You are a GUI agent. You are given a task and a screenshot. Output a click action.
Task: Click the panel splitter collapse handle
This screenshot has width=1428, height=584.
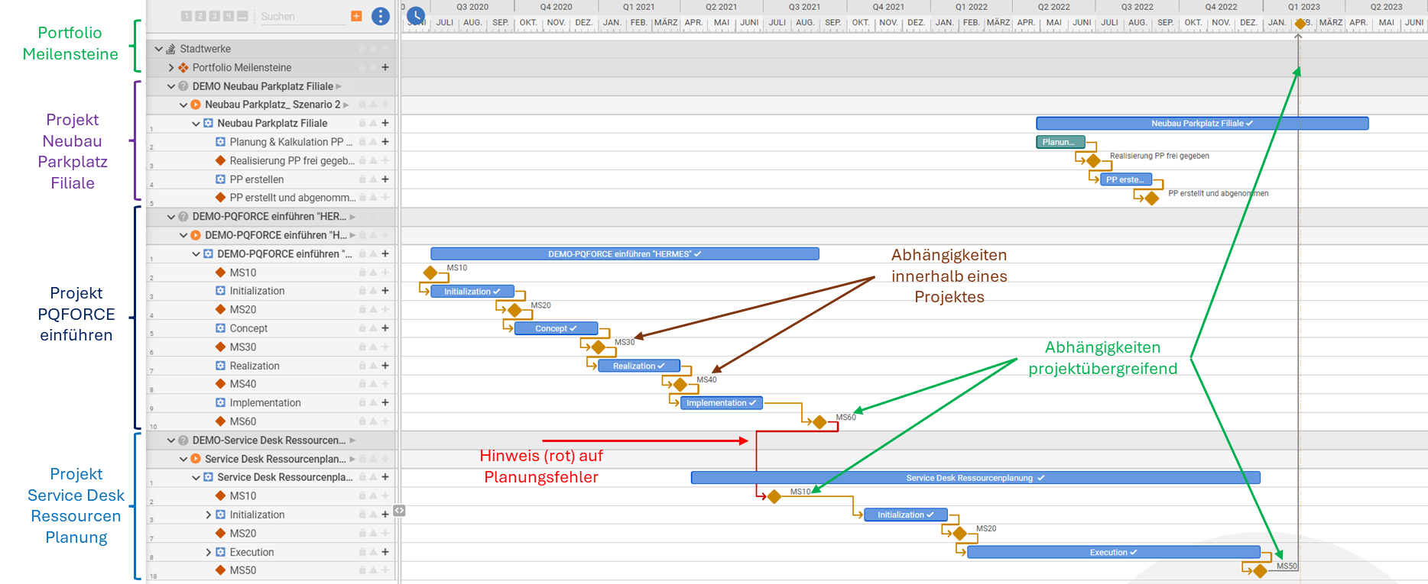399,511
